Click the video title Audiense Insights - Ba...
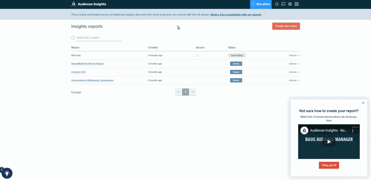Screen dimensions: 371x180 329,130
